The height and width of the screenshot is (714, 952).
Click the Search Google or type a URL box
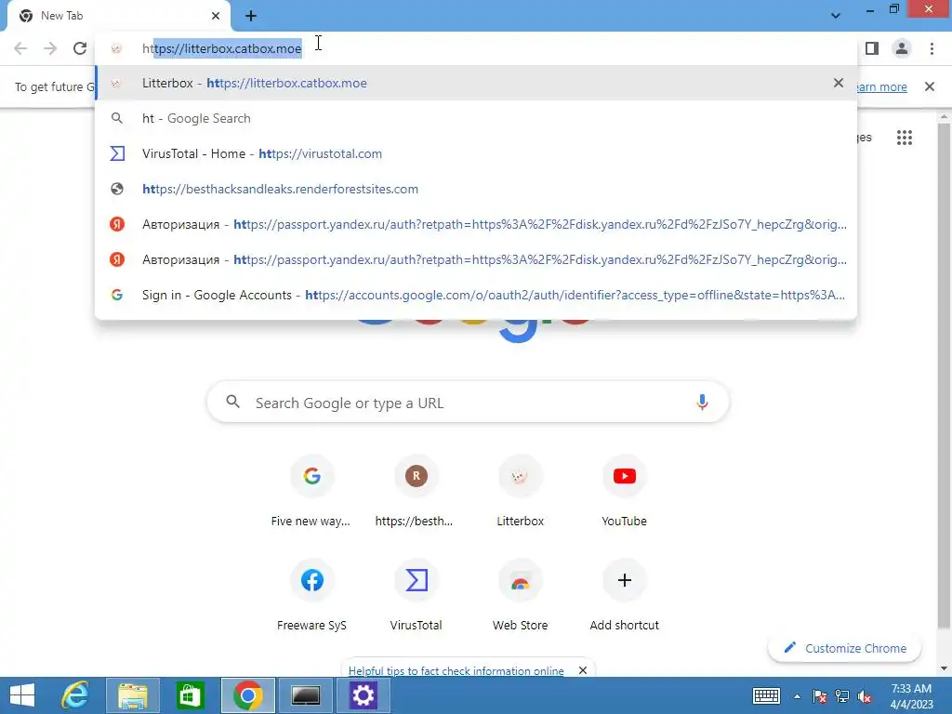point(468,402)
